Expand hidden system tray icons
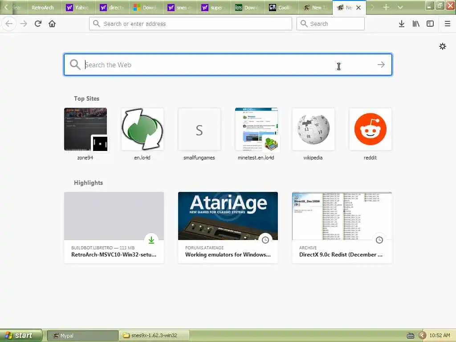Viewport: 456px width, 342px height. pos(422,336)
